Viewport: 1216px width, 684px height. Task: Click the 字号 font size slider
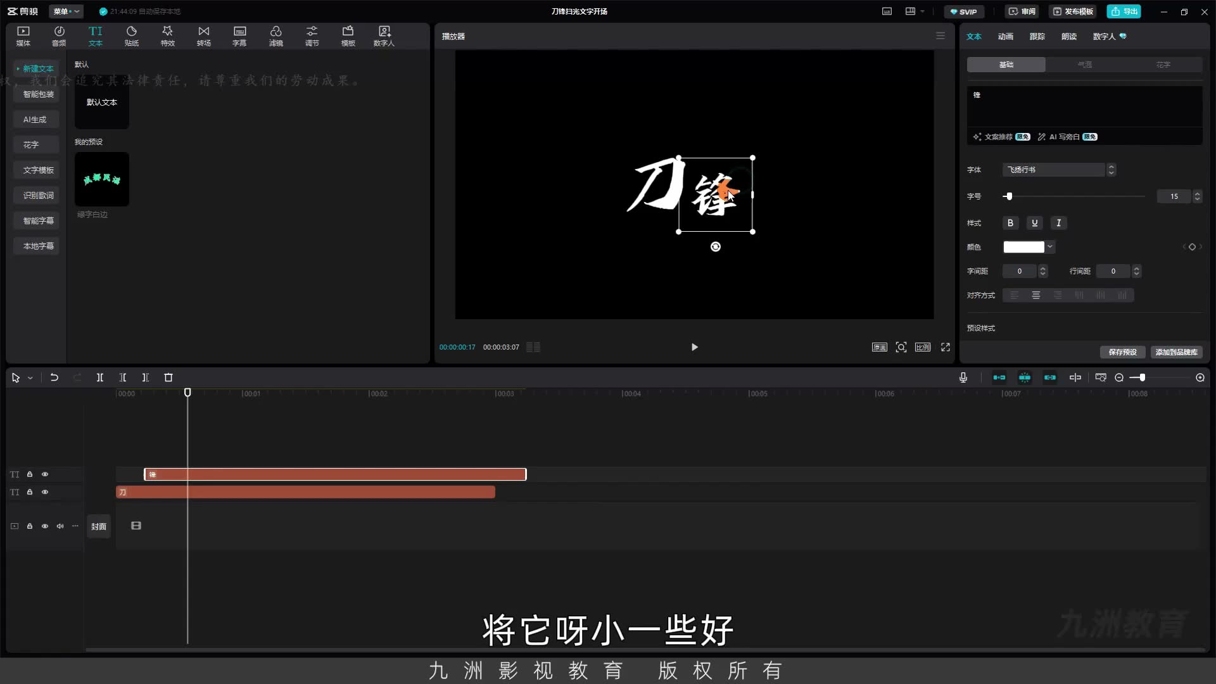1074,196
